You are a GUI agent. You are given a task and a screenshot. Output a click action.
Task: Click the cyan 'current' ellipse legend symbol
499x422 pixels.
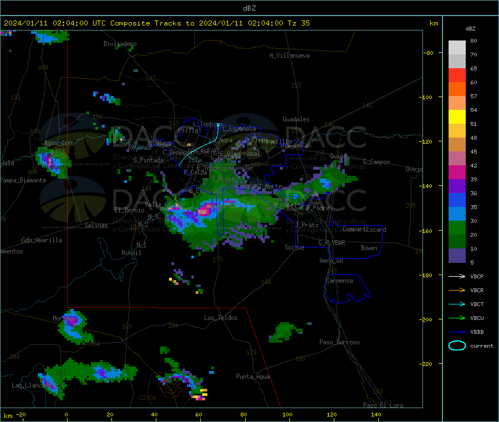click(x=457, y=345)
